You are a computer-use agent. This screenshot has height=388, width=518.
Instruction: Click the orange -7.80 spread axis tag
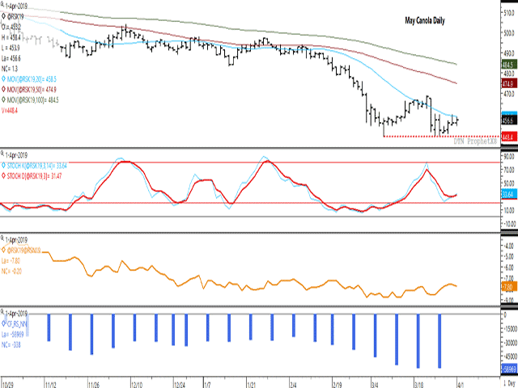pyautogui.click(x=509, y=287)
